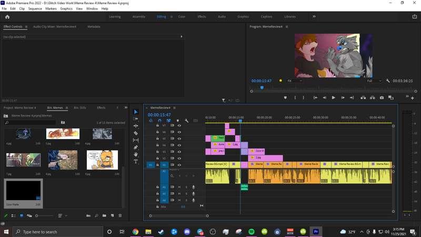Switch bin to List View
The width and height of the screenshot is (421, 237).
coord(14,215)
